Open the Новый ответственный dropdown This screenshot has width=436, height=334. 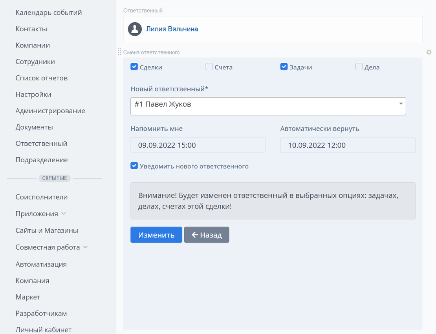click(x=268, y=106)
